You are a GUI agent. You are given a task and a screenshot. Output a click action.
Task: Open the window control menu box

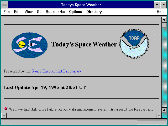(5, 5)
